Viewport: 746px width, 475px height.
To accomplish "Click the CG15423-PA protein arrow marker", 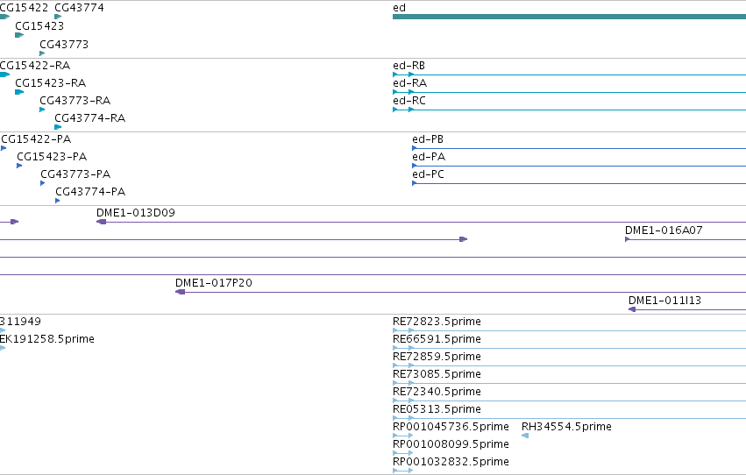I will coord(19,166).
